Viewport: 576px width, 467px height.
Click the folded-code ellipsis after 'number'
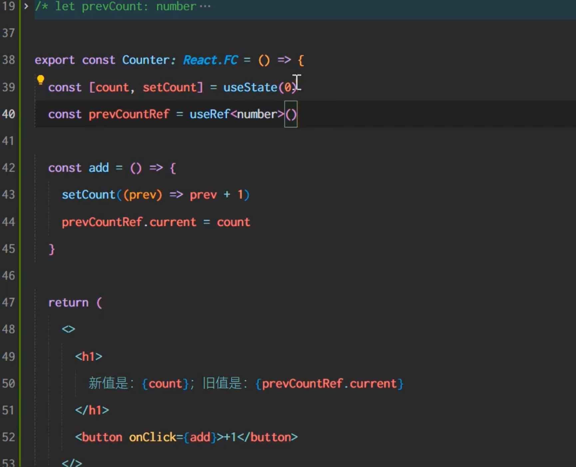click(x=205, y=7)
